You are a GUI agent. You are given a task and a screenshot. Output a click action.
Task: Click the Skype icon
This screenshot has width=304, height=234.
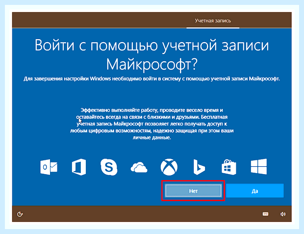(x=109, y=167)
